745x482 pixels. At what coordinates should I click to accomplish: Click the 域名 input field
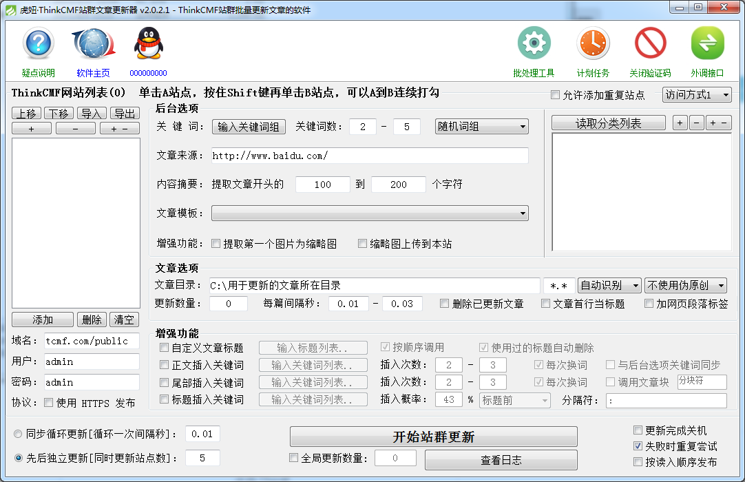(x=92, y=341)
